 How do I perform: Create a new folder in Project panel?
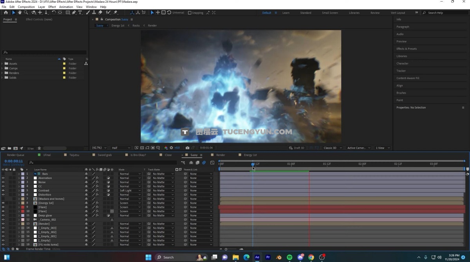click(9, 148)
